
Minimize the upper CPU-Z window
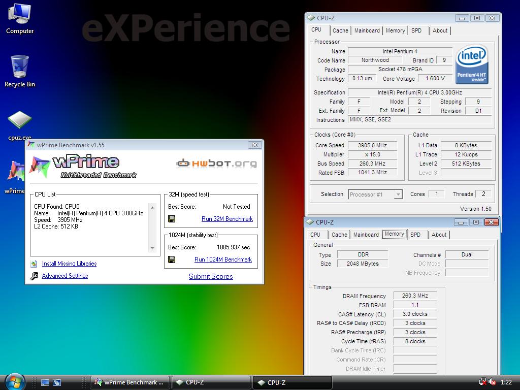462,18
